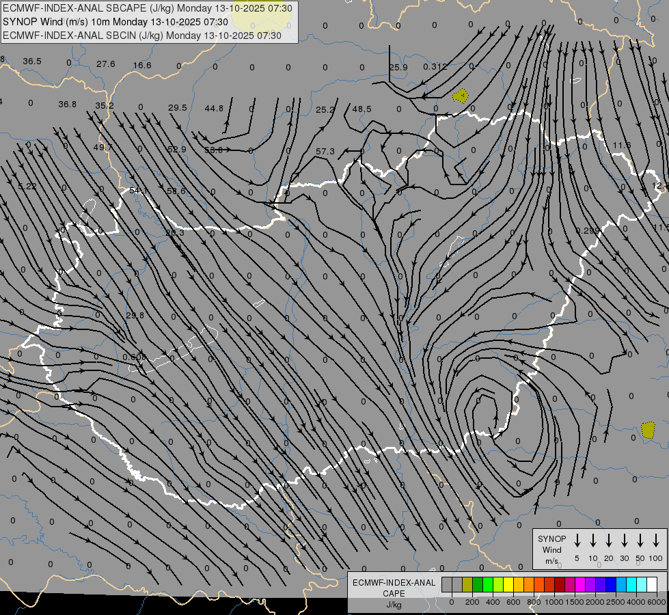Click the 35.2 value on the map
This screenshot has height=615, width=669.
point(105,105)
